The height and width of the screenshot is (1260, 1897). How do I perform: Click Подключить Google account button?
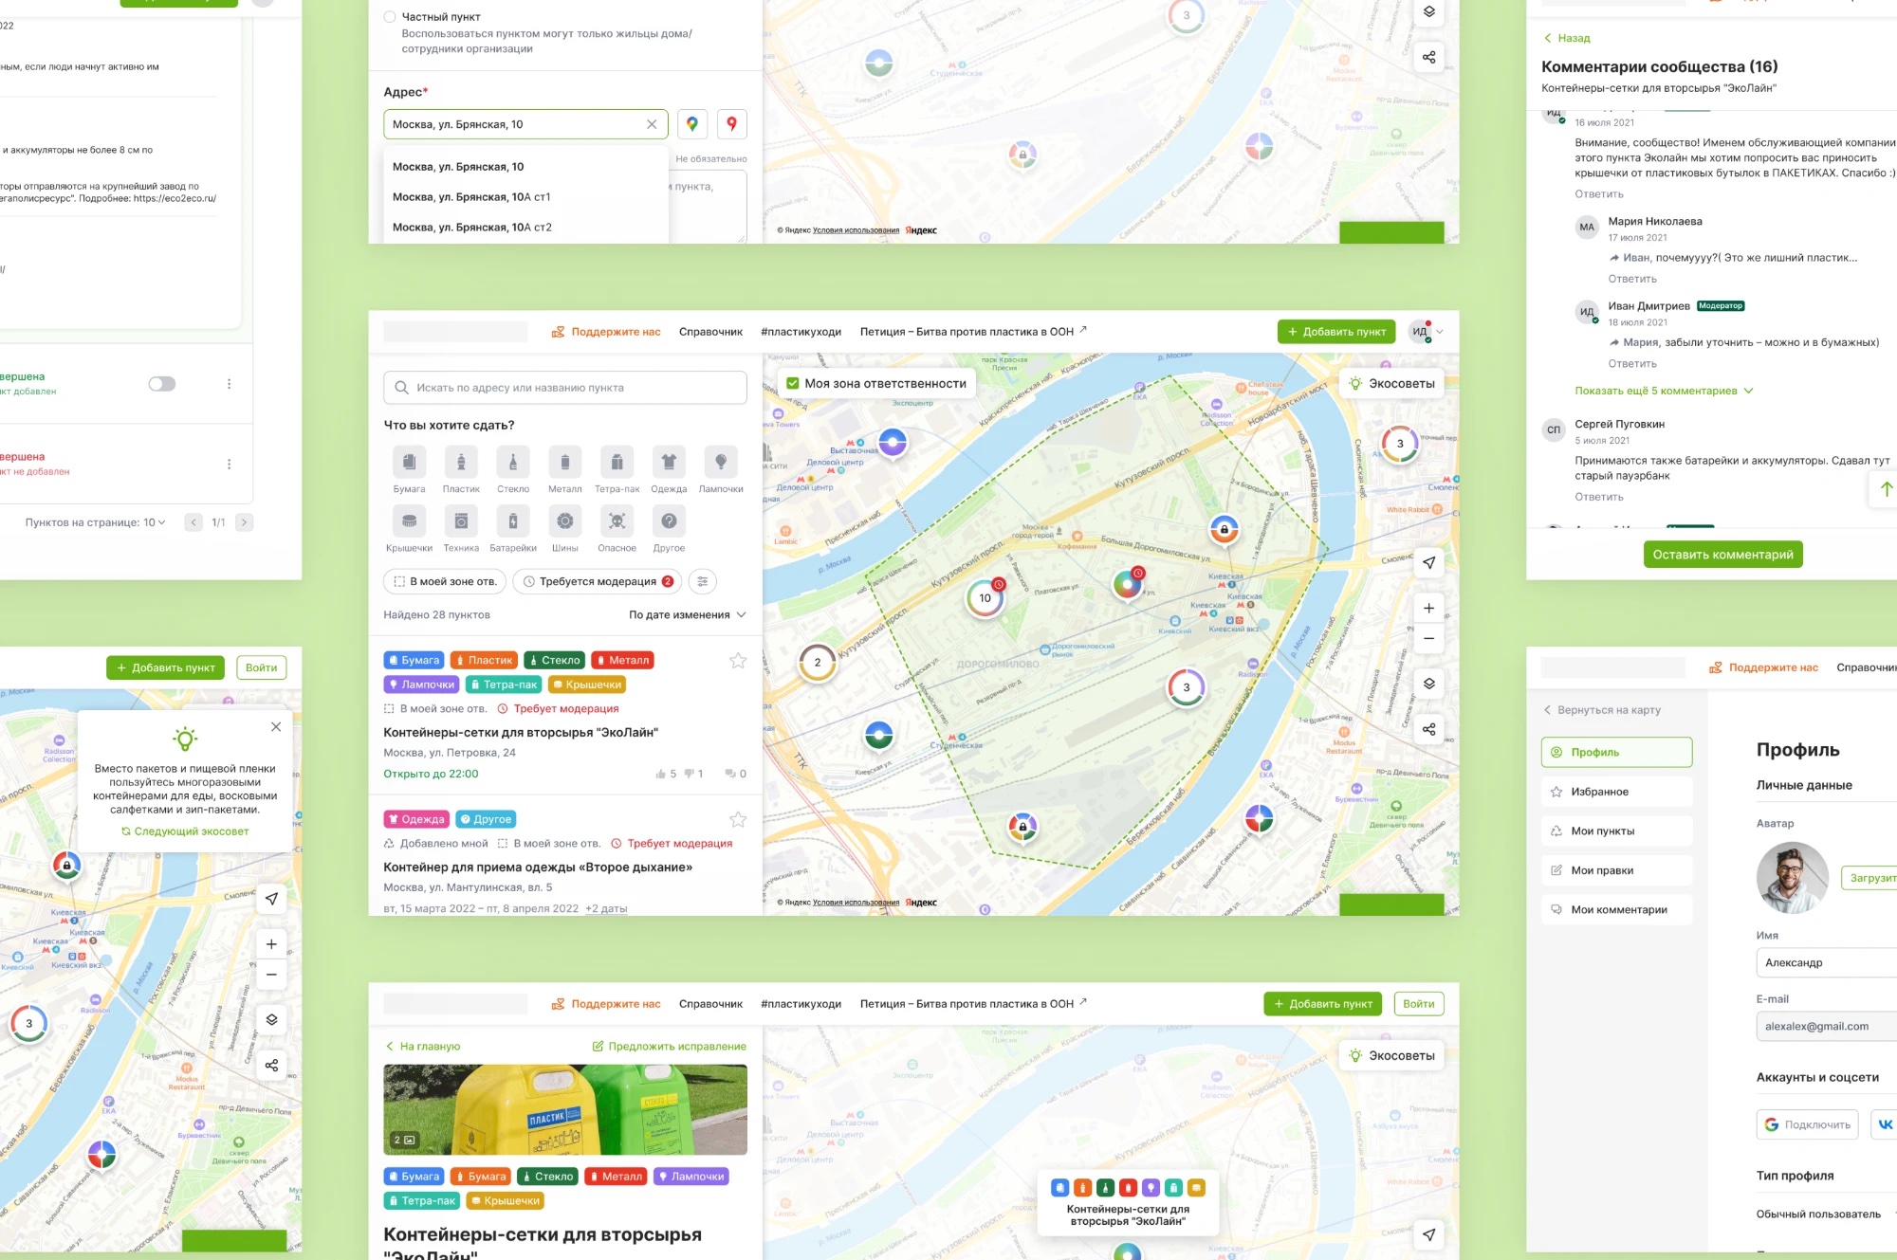pyautogui.click(x=1807, y=1125)
